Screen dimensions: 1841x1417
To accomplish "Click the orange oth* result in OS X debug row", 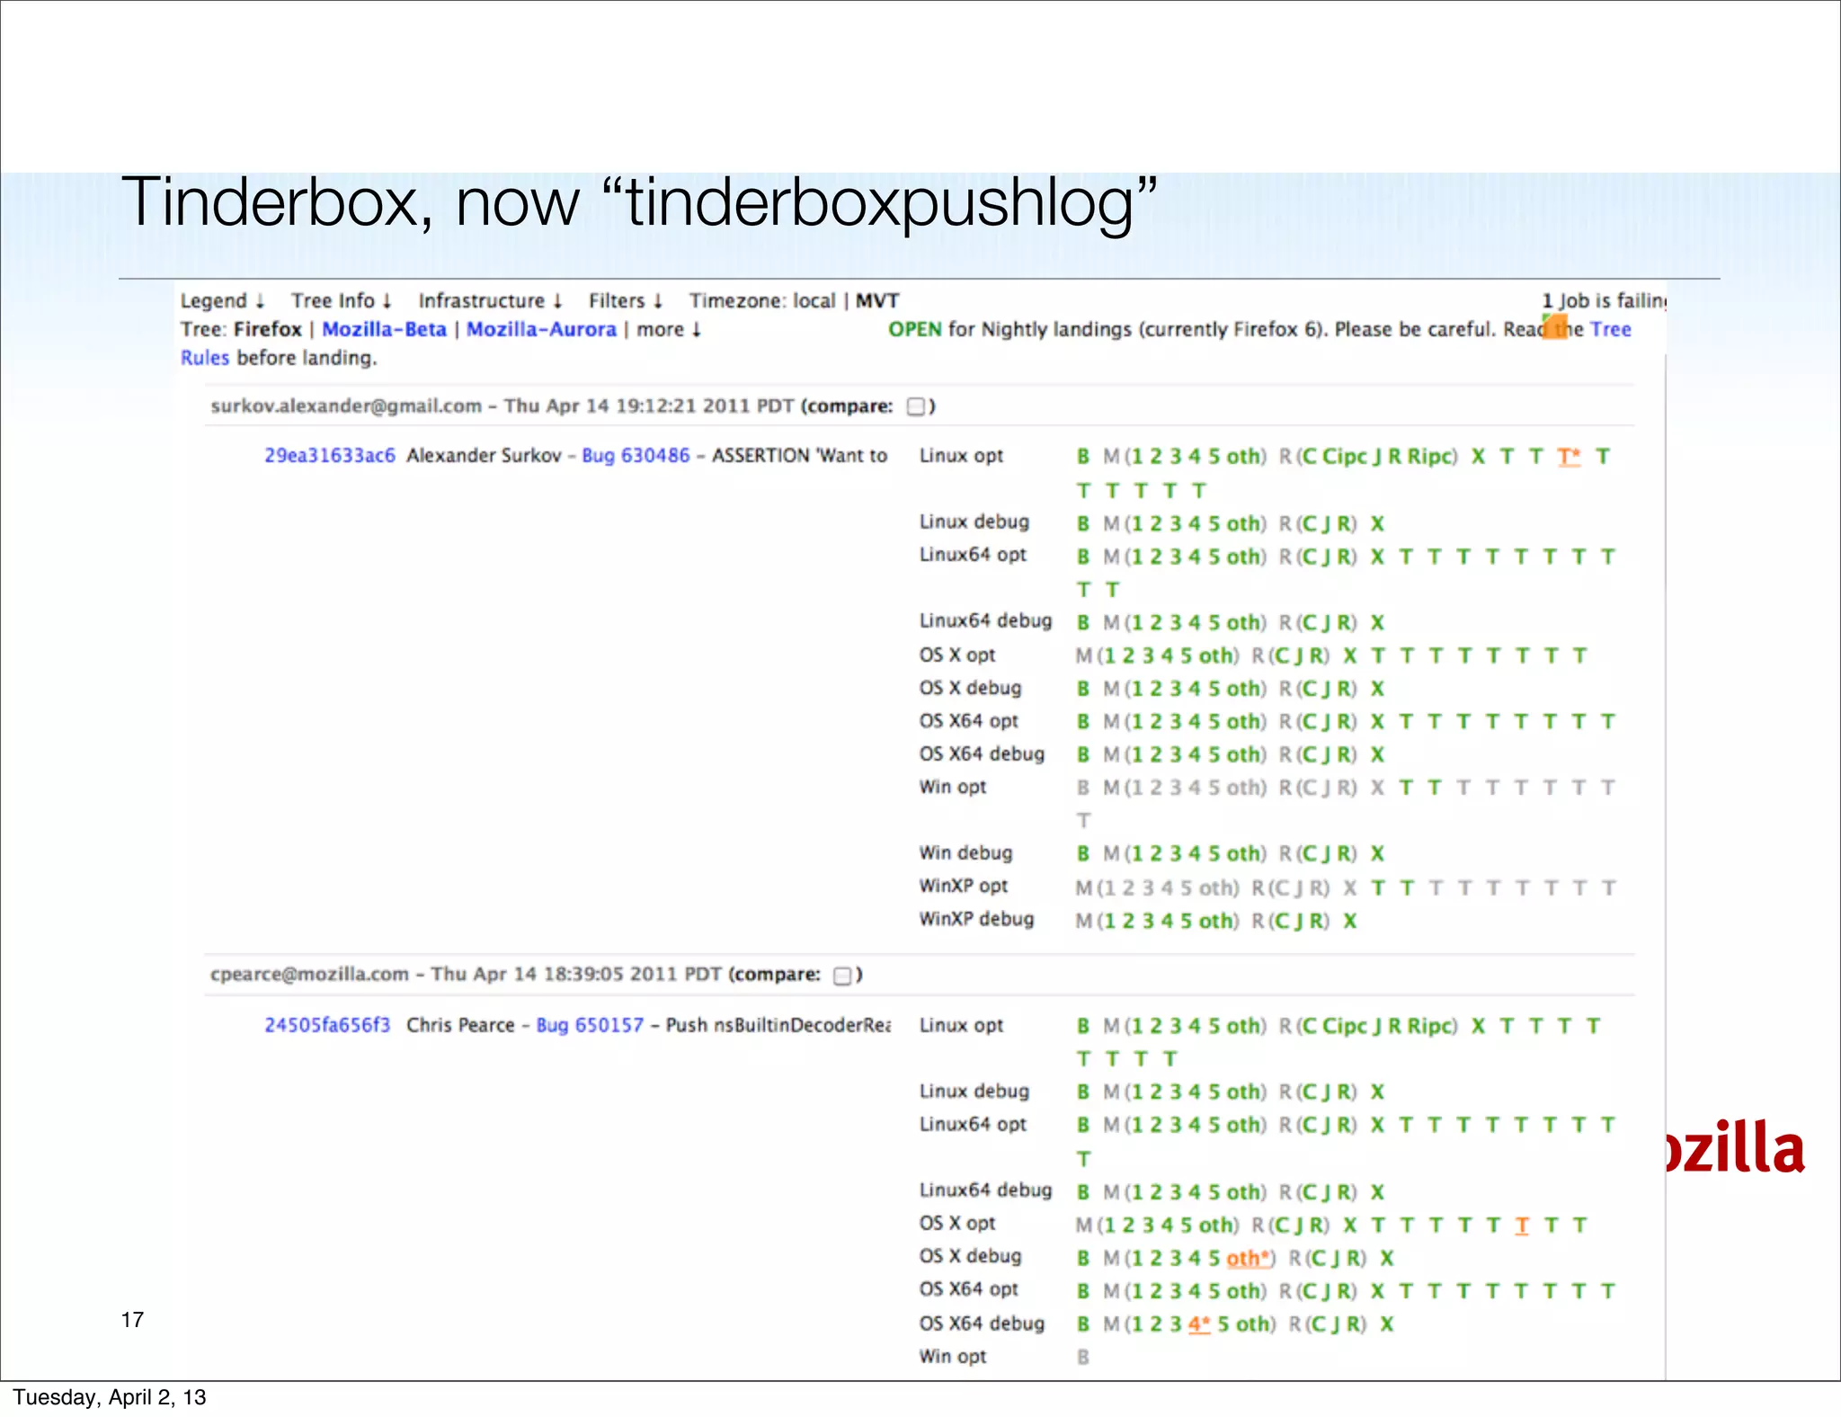I will [x=1249, y=1258].
